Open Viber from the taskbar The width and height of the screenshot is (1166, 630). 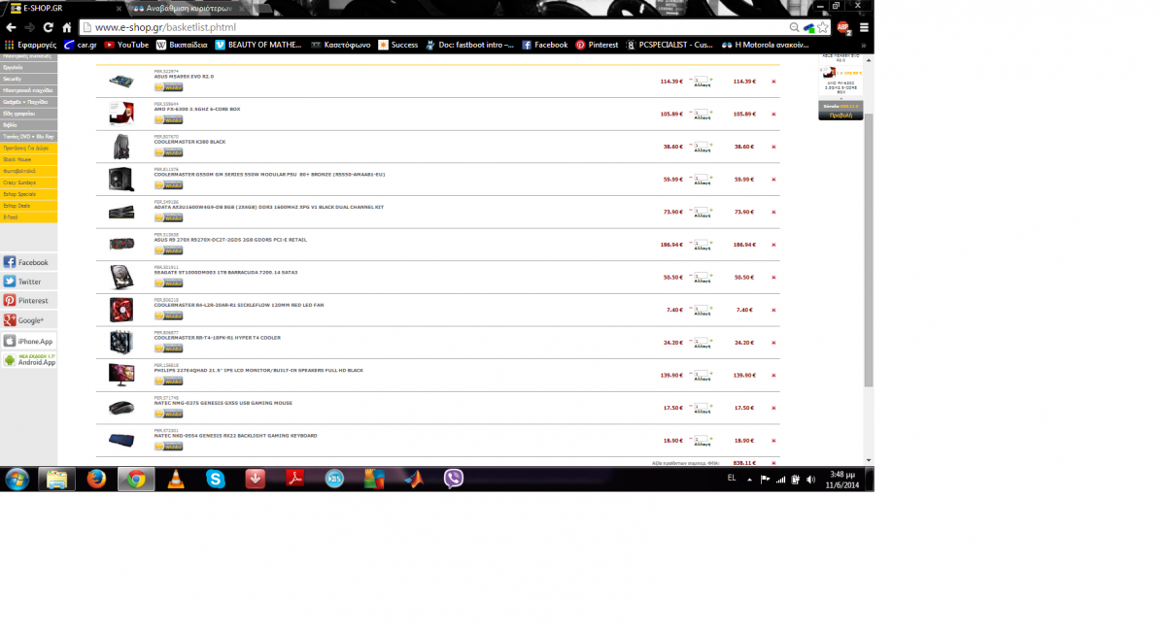point(454,479)
